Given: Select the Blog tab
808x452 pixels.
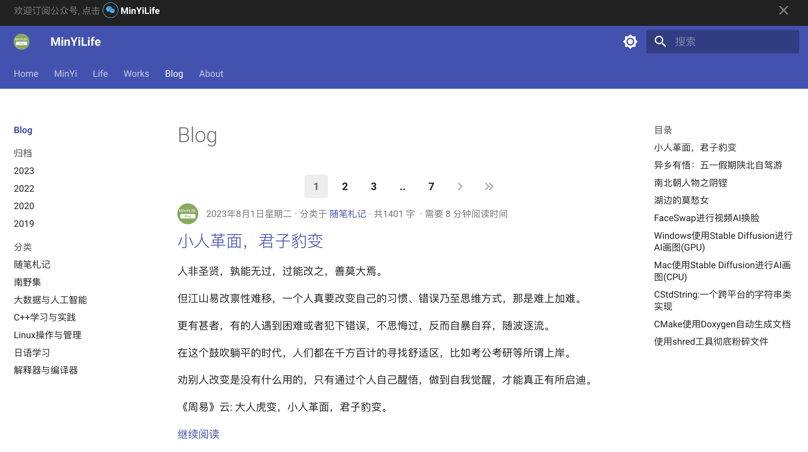Looking at the screenshot, I should coord(174,74).
